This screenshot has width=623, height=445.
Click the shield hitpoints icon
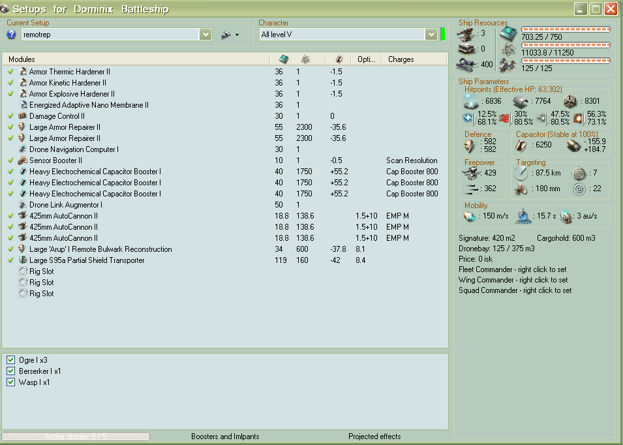[470, 101]
